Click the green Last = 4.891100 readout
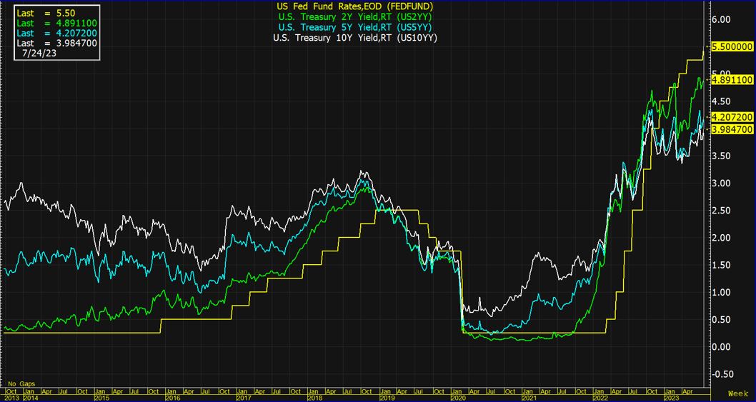Viewport: 756px width, 402px height. pyautogui.click(x=56, y=24)
